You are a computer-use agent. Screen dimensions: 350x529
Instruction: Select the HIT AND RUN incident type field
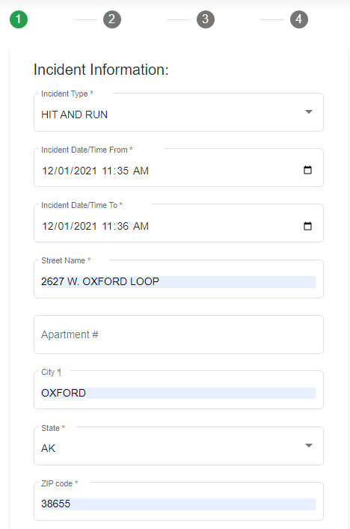pos(179,112)
